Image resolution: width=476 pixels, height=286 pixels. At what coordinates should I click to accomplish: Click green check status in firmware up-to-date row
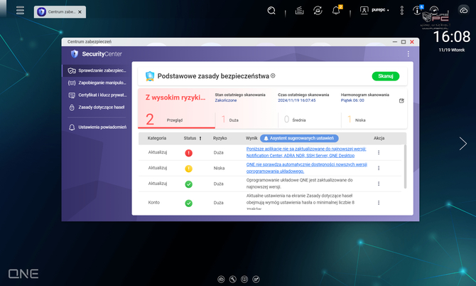point(188,184)
